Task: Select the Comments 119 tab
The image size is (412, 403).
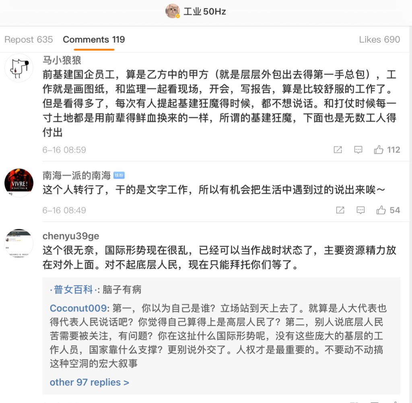Action: point(94,39)
